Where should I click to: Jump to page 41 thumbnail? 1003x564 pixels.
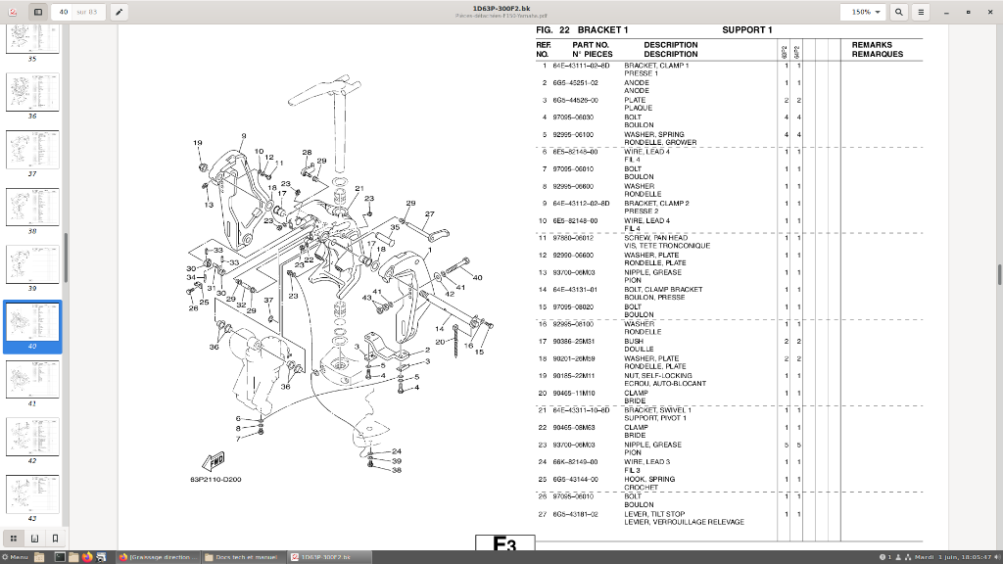click(x=32, y=380)
